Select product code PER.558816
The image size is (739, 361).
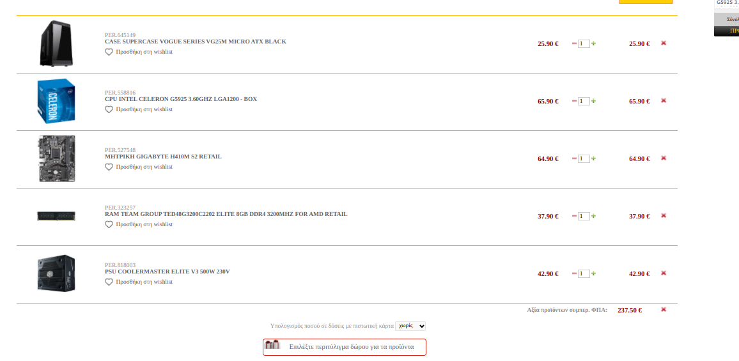click(120, 93)
